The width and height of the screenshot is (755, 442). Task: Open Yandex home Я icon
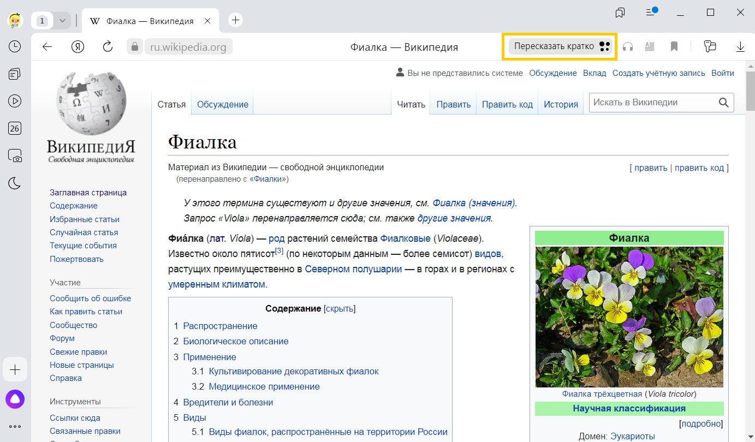click(78, 46)
